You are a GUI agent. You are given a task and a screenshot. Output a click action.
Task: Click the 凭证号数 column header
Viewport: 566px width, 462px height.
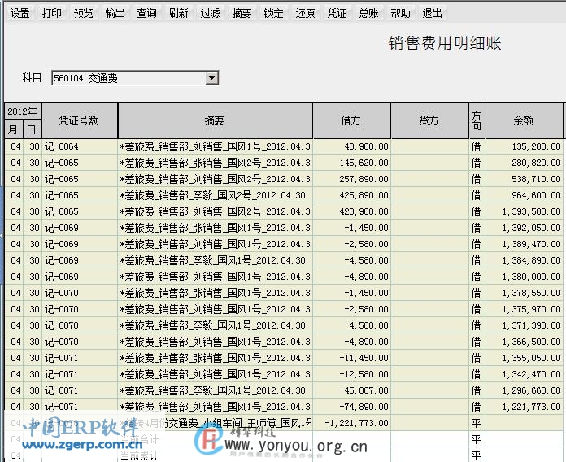[x=80, y=120]
